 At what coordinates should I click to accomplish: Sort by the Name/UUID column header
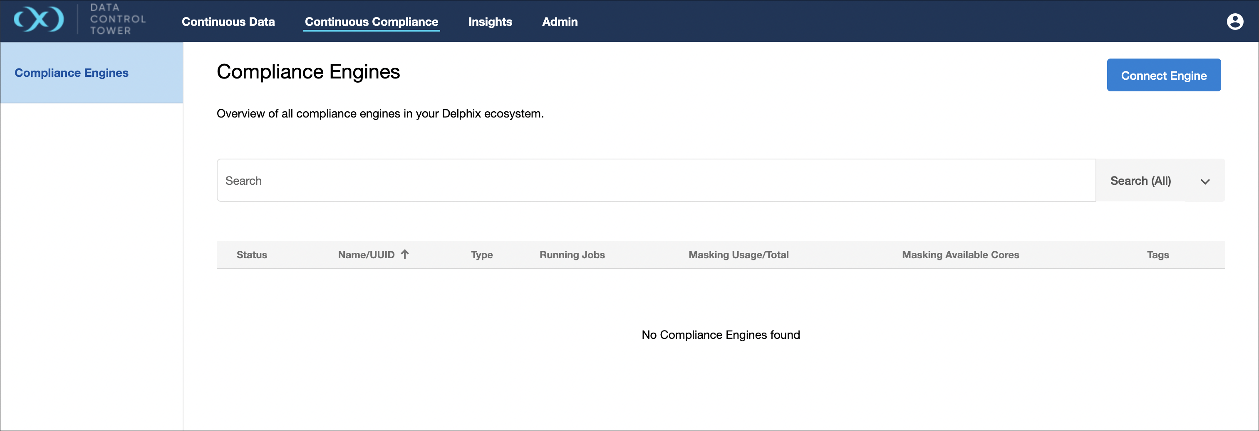coord(366,255)
